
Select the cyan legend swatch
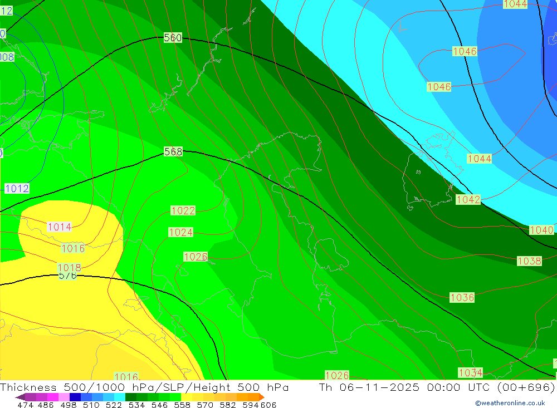[x=119, y=397]
